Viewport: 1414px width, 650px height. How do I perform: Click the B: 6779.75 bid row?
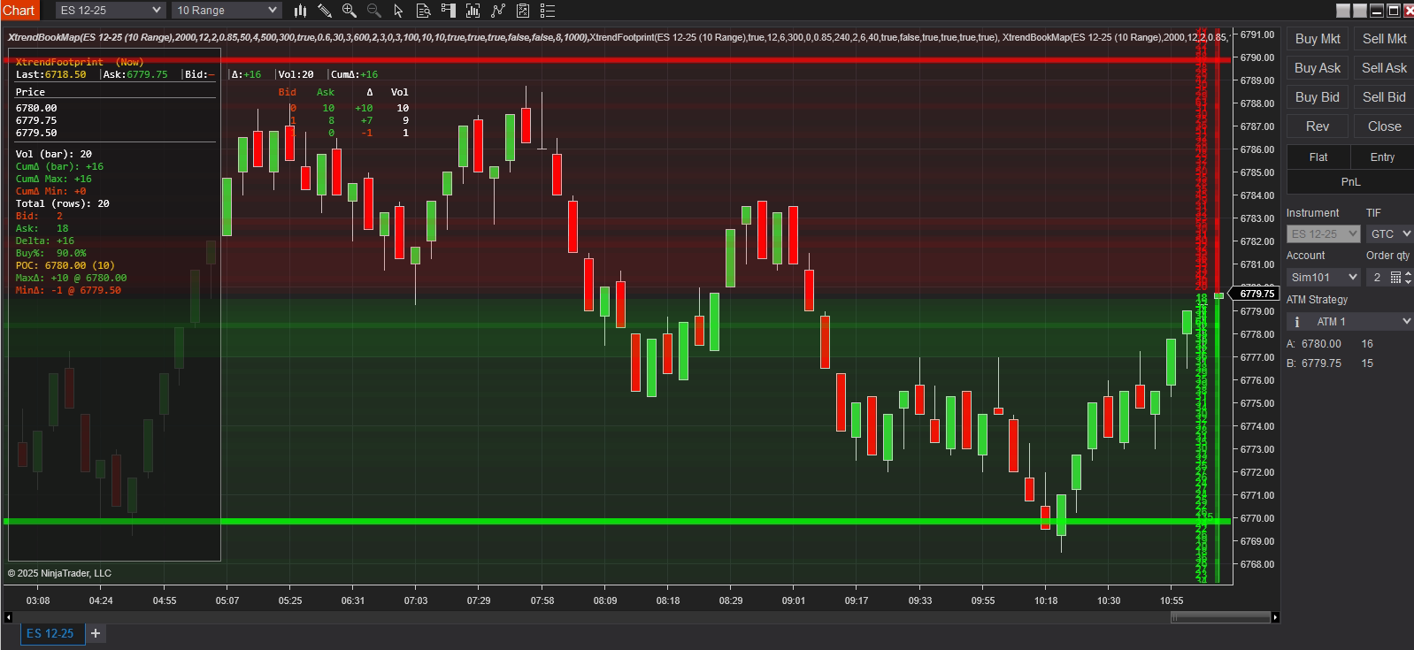[1330, 363]
